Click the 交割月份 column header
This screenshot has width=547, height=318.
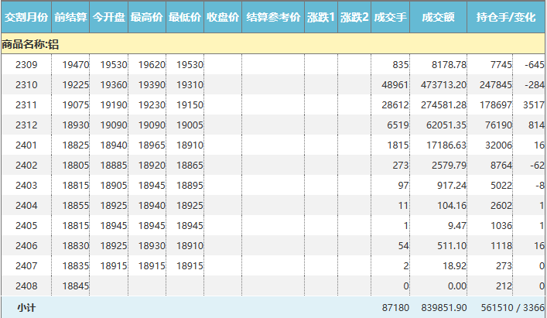coord(26,16)
